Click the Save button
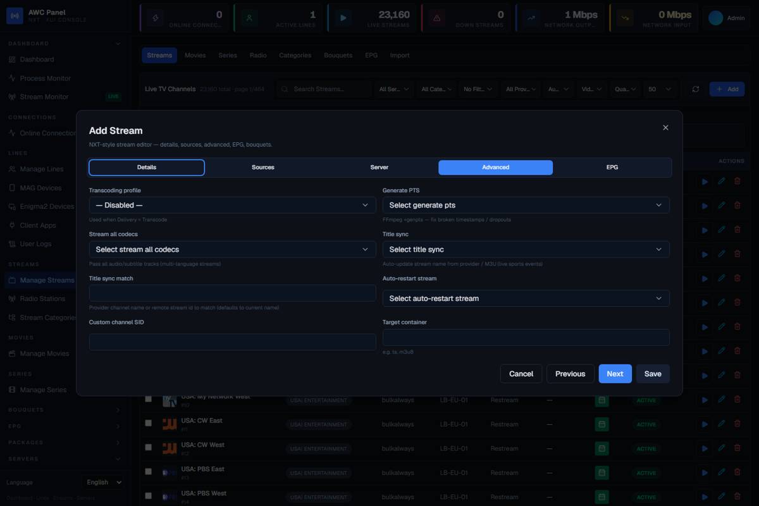Image resolution: width=759 pixels, height=506 pixels. 653,374
